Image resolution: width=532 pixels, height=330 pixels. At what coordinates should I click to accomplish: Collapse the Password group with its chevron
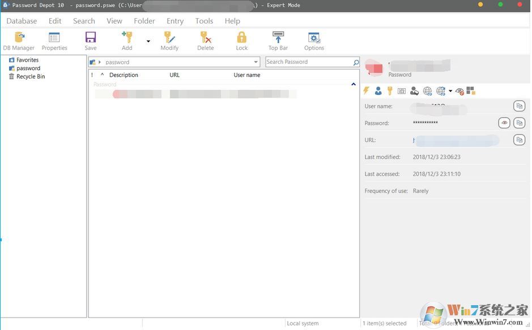[x=353, y=84]
